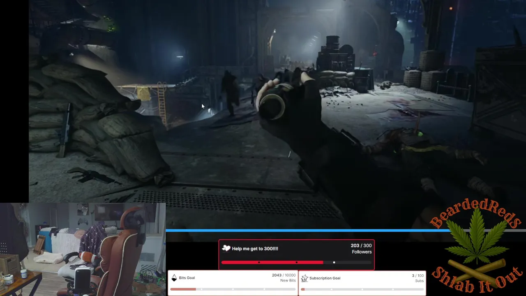The width and height of the screenshot is (526, 296).
Task: Click the 'Help me get to 300!!!!' text
Action: pos(255,249)
